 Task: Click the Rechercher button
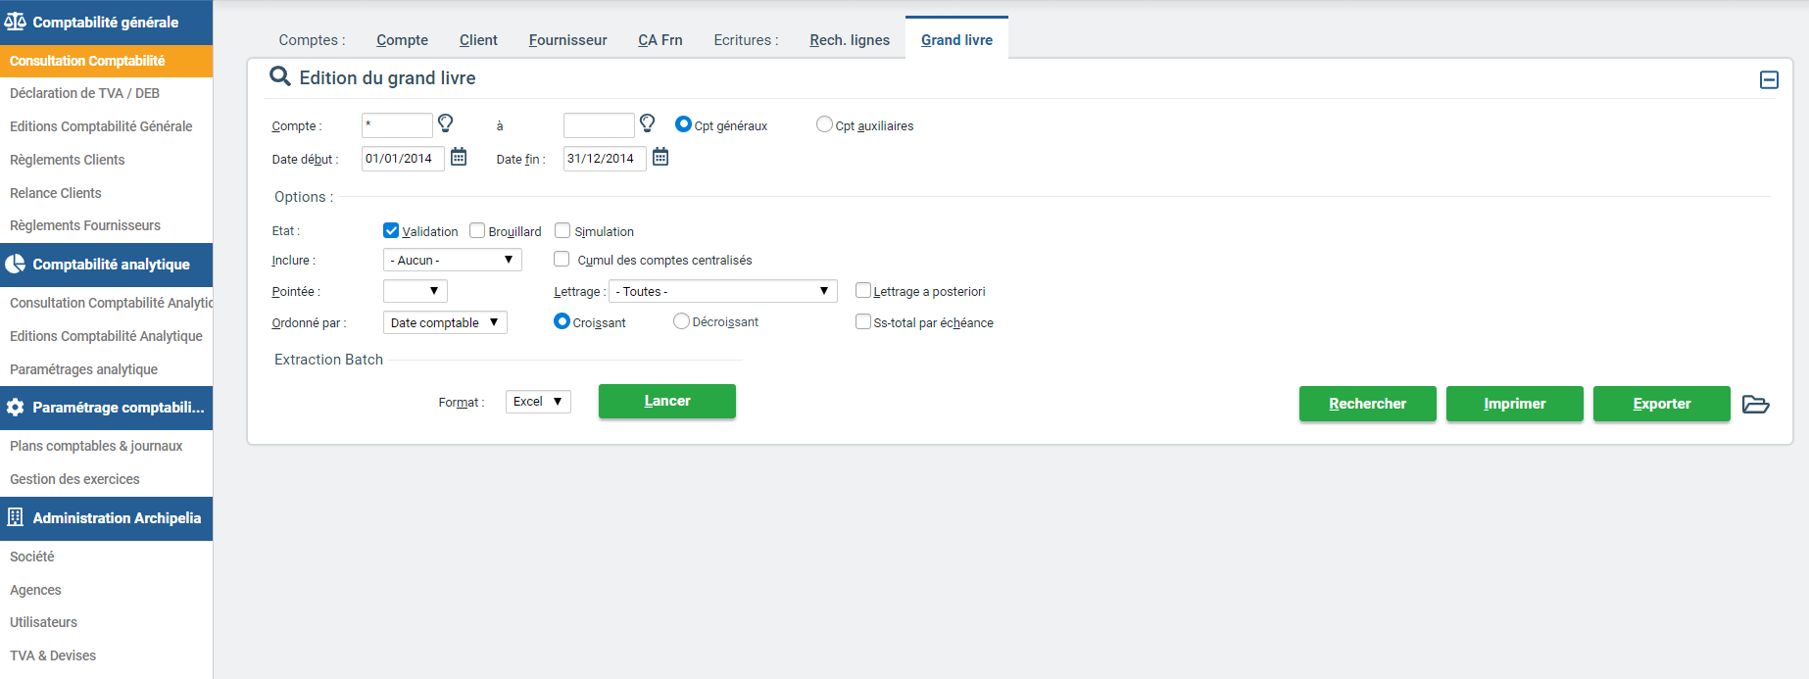tap(1367, 404)
